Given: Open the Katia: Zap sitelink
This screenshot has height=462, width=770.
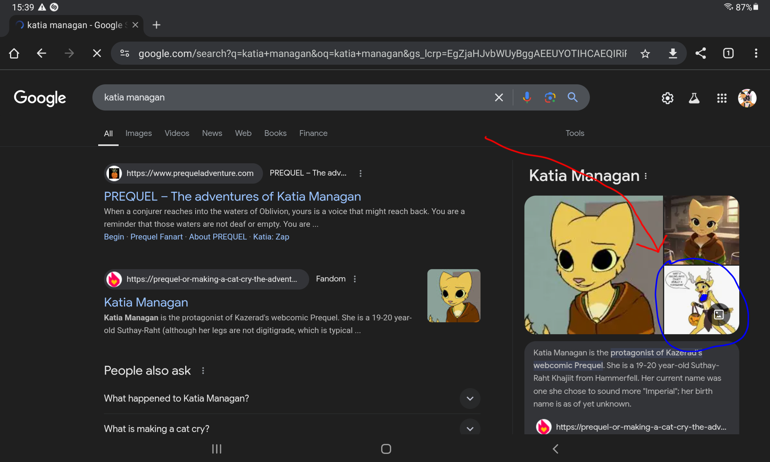Looking at the screenshot, I should click(271, 237).
